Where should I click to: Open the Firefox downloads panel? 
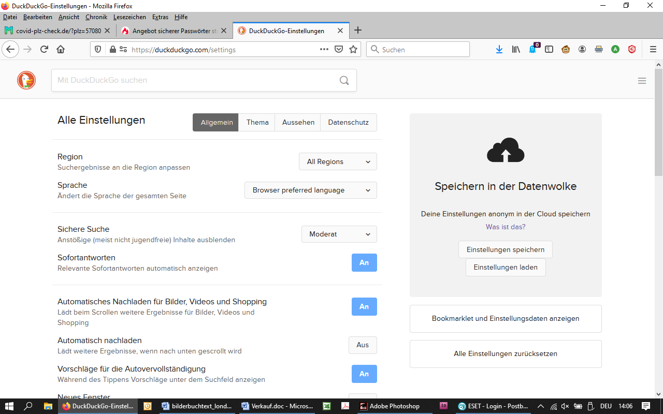coord(499,49)
